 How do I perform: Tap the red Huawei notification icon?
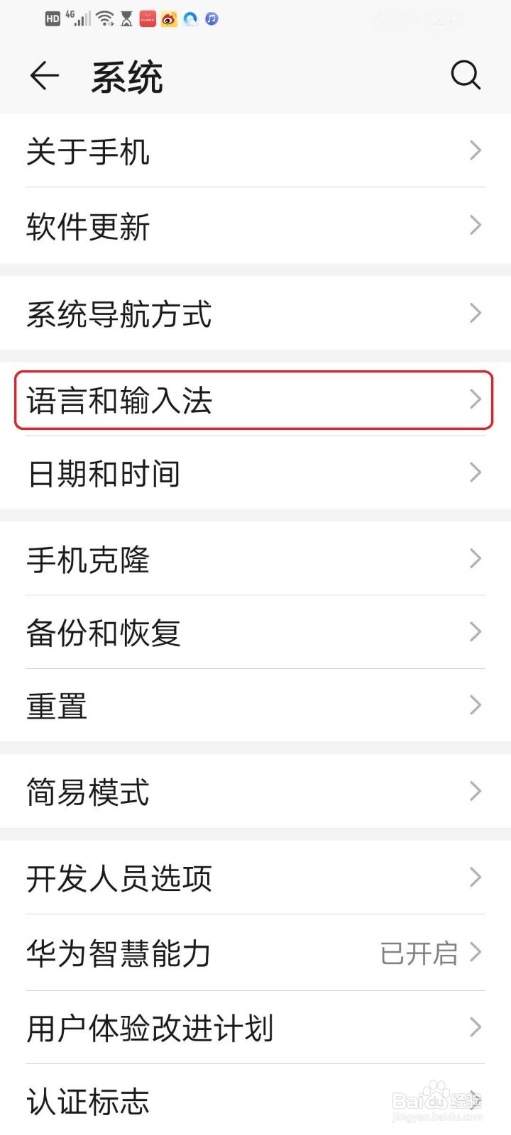148,19
